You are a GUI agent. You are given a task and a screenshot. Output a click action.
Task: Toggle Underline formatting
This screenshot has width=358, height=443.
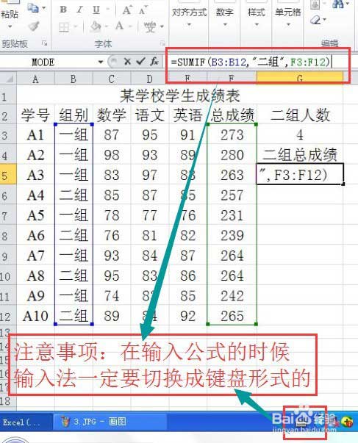96,10
